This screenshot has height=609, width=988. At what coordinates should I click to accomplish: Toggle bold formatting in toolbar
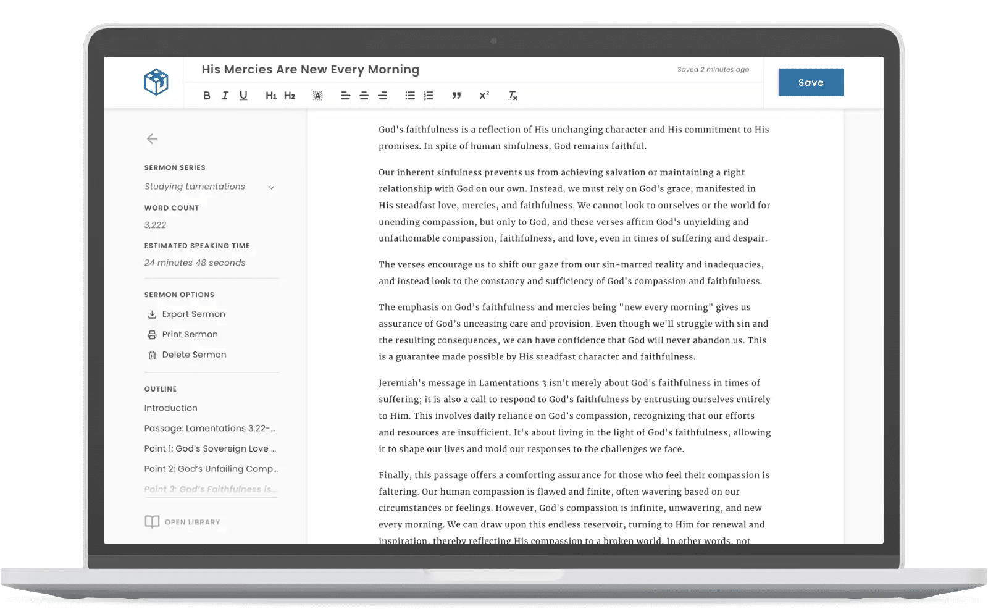(207, 96)
